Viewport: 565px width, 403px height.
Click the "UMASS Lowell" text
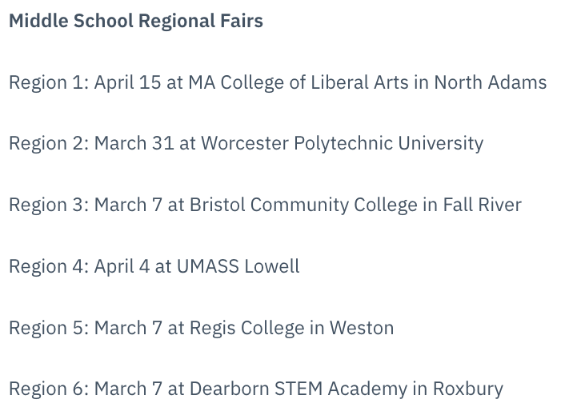pos(238,266)
